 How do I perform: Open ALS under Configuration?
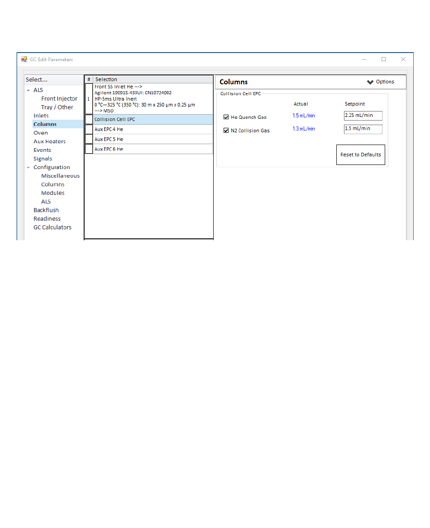pos(46,202)
